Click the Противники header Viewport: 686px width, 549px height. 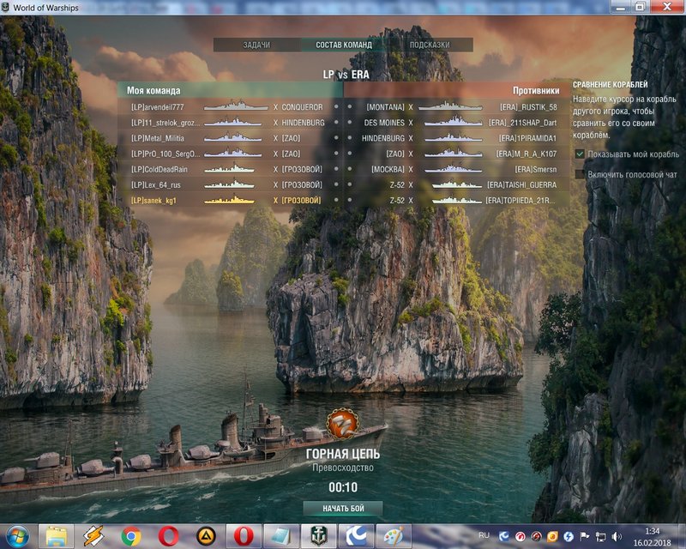click(x=536, y=91)
